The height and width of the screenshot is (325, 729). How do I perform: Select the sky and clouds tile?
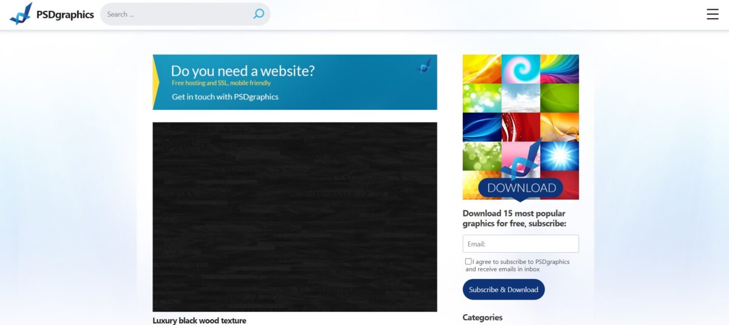(521, 98)
